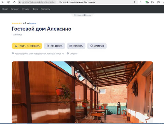Open the extensions puzzle icon
Screen dimensions: 164x124
click(152, 2)
